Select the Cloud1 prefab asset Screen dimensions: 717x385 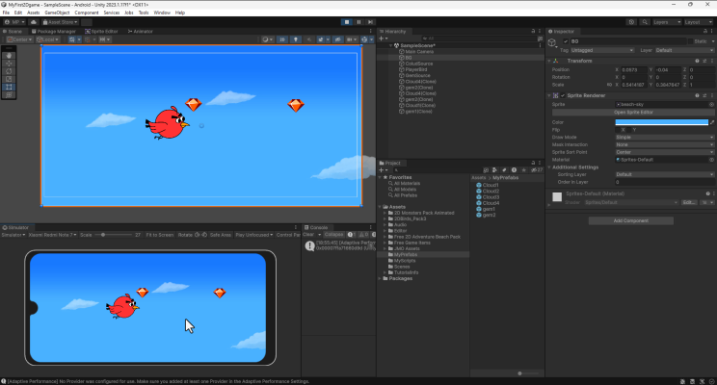click(490, 185)
